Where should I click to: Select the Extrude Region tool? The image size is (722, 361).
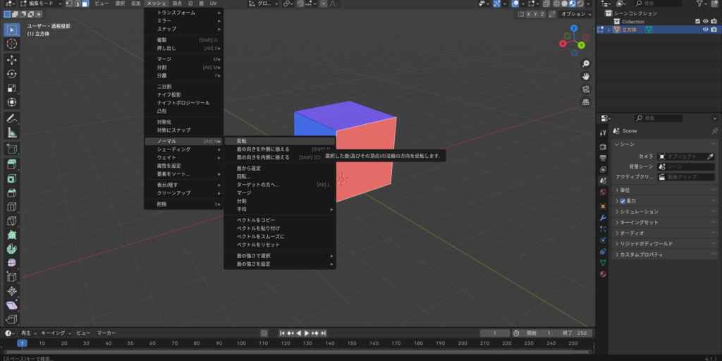click(x=12, y=165)
